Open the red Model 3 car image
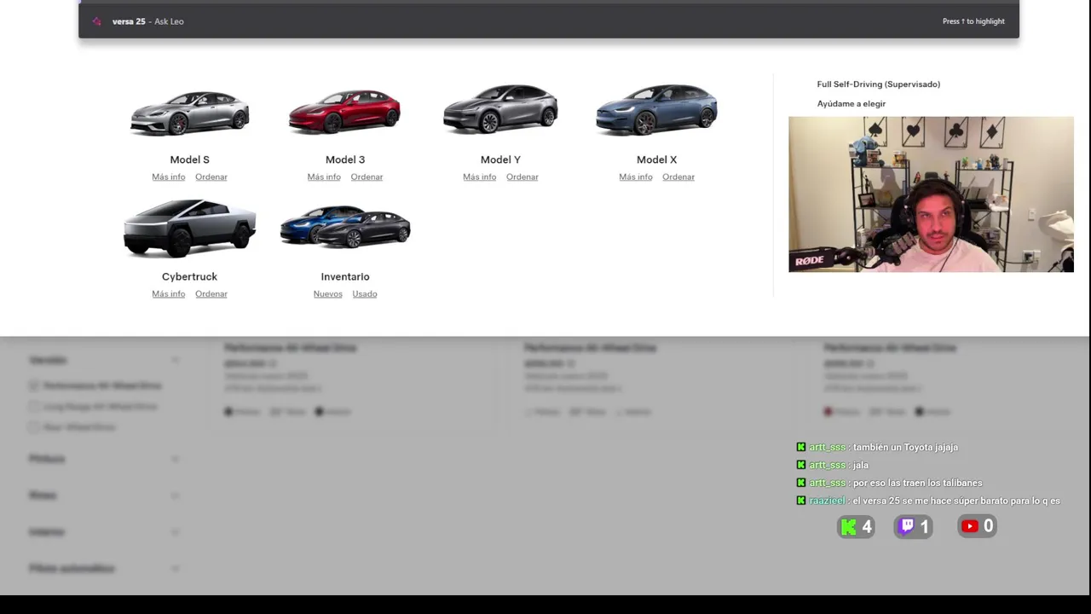 (x=344, y=112)
